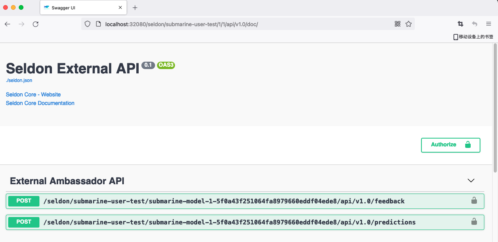The height and width of the screenshot is (242, 498).
Task: Click the lock icon on predictions endpoint
Action: pos(474,222)
